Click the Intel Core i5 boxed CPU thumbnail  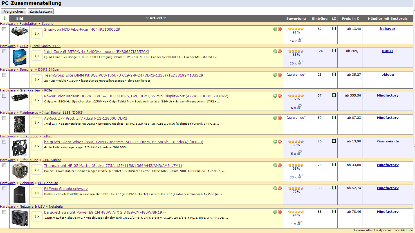coord(20,57)
